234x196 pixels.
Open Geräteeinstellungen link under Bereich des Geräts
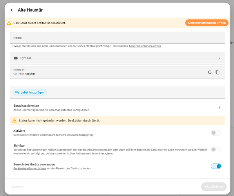tap(29, 169)
